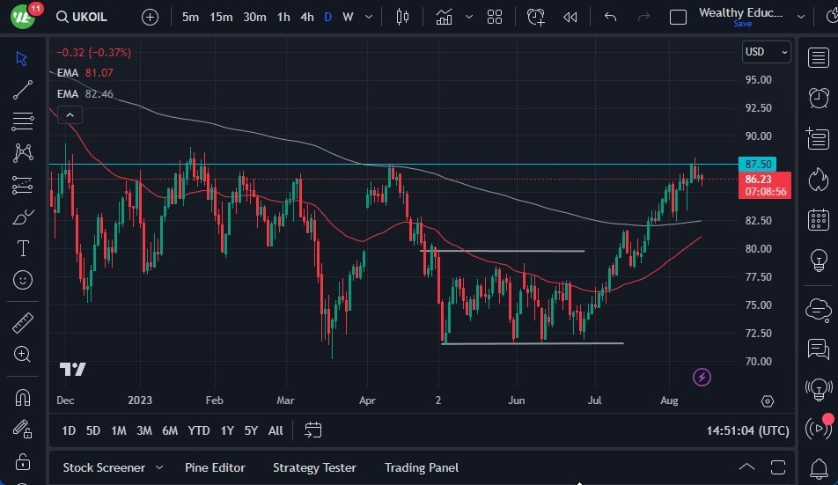The height and width of the screenshot is (485, 838).
Task: Select the 4h timeframe button
Action: point(306,17)
